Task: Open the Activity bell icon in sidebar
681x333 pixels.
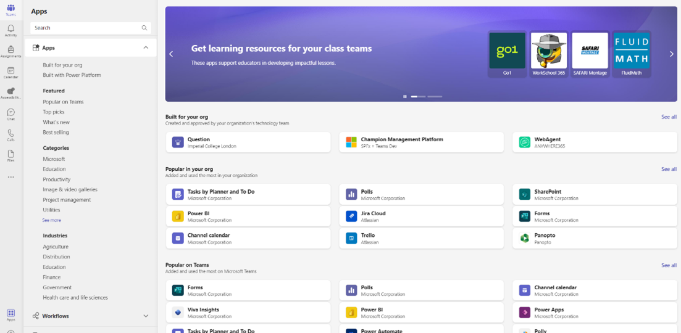Action: [x=10, y=30]
